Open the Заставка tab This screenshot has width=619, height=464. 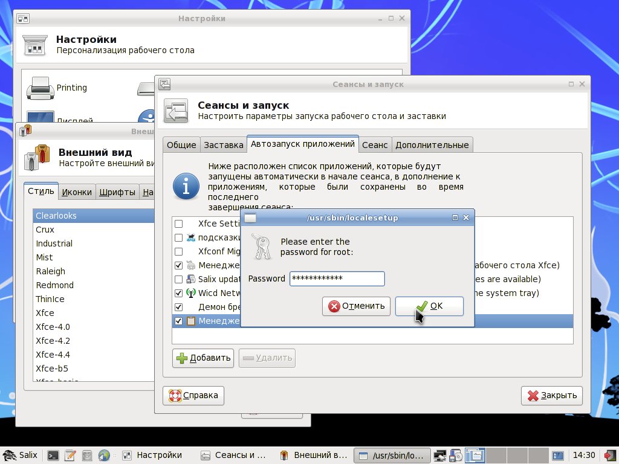click(224, 145)
